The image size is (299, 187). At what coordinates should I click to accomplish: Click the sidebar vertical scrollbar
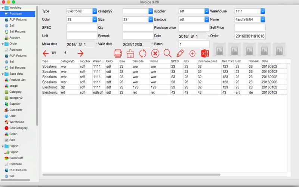[x=37, y=66]
